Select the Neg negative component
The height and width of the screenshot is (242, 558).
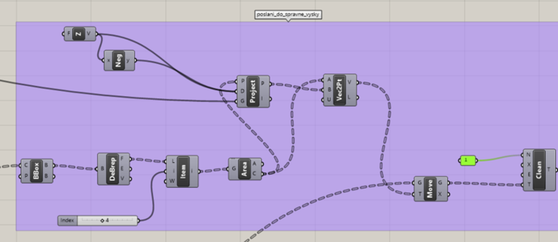coord(119,60)
